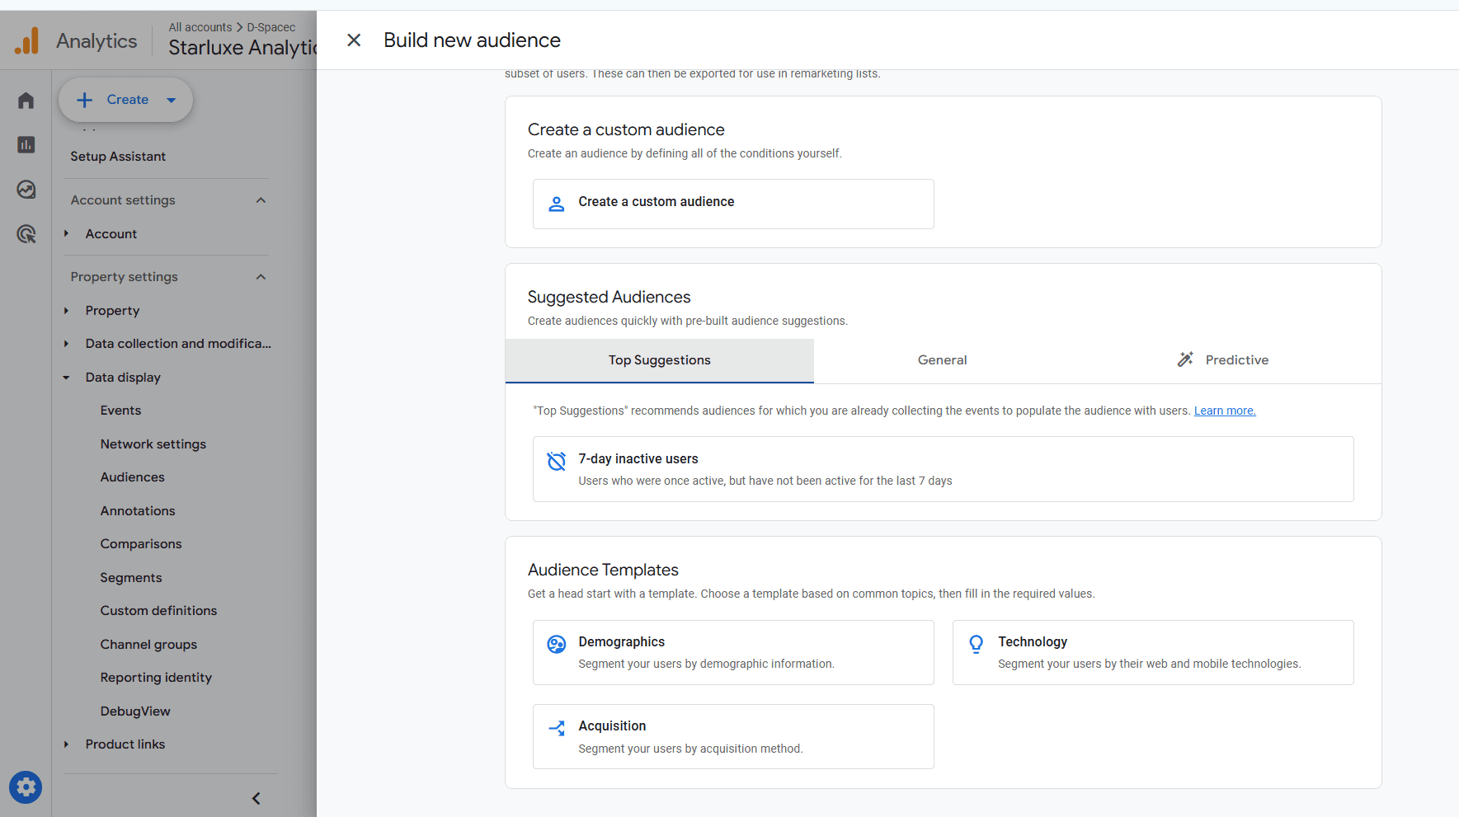Open Reports via the bar chart icon
Screen dimensions: 1459x817
25,144
